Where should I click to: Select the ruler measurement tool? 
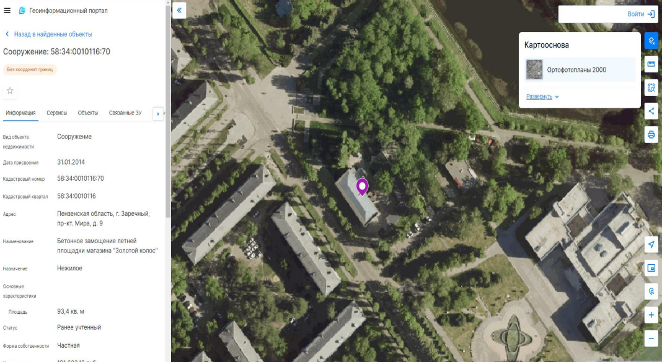point(651,64)
